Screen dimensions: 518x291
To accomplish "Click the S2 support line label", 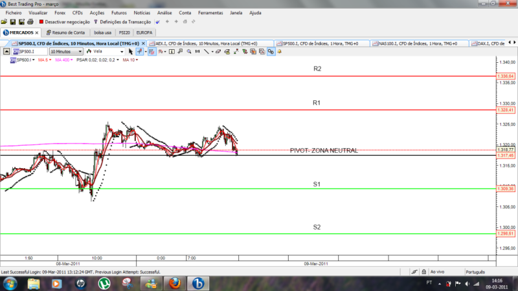I will 317,227.
